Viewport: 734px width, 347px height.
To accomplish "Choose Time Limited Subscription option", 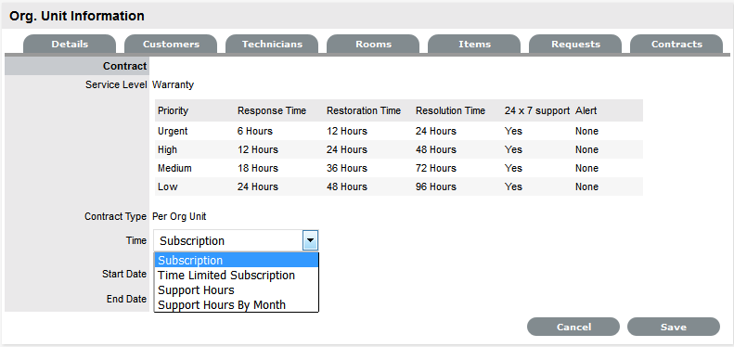I will coord(237,276).
